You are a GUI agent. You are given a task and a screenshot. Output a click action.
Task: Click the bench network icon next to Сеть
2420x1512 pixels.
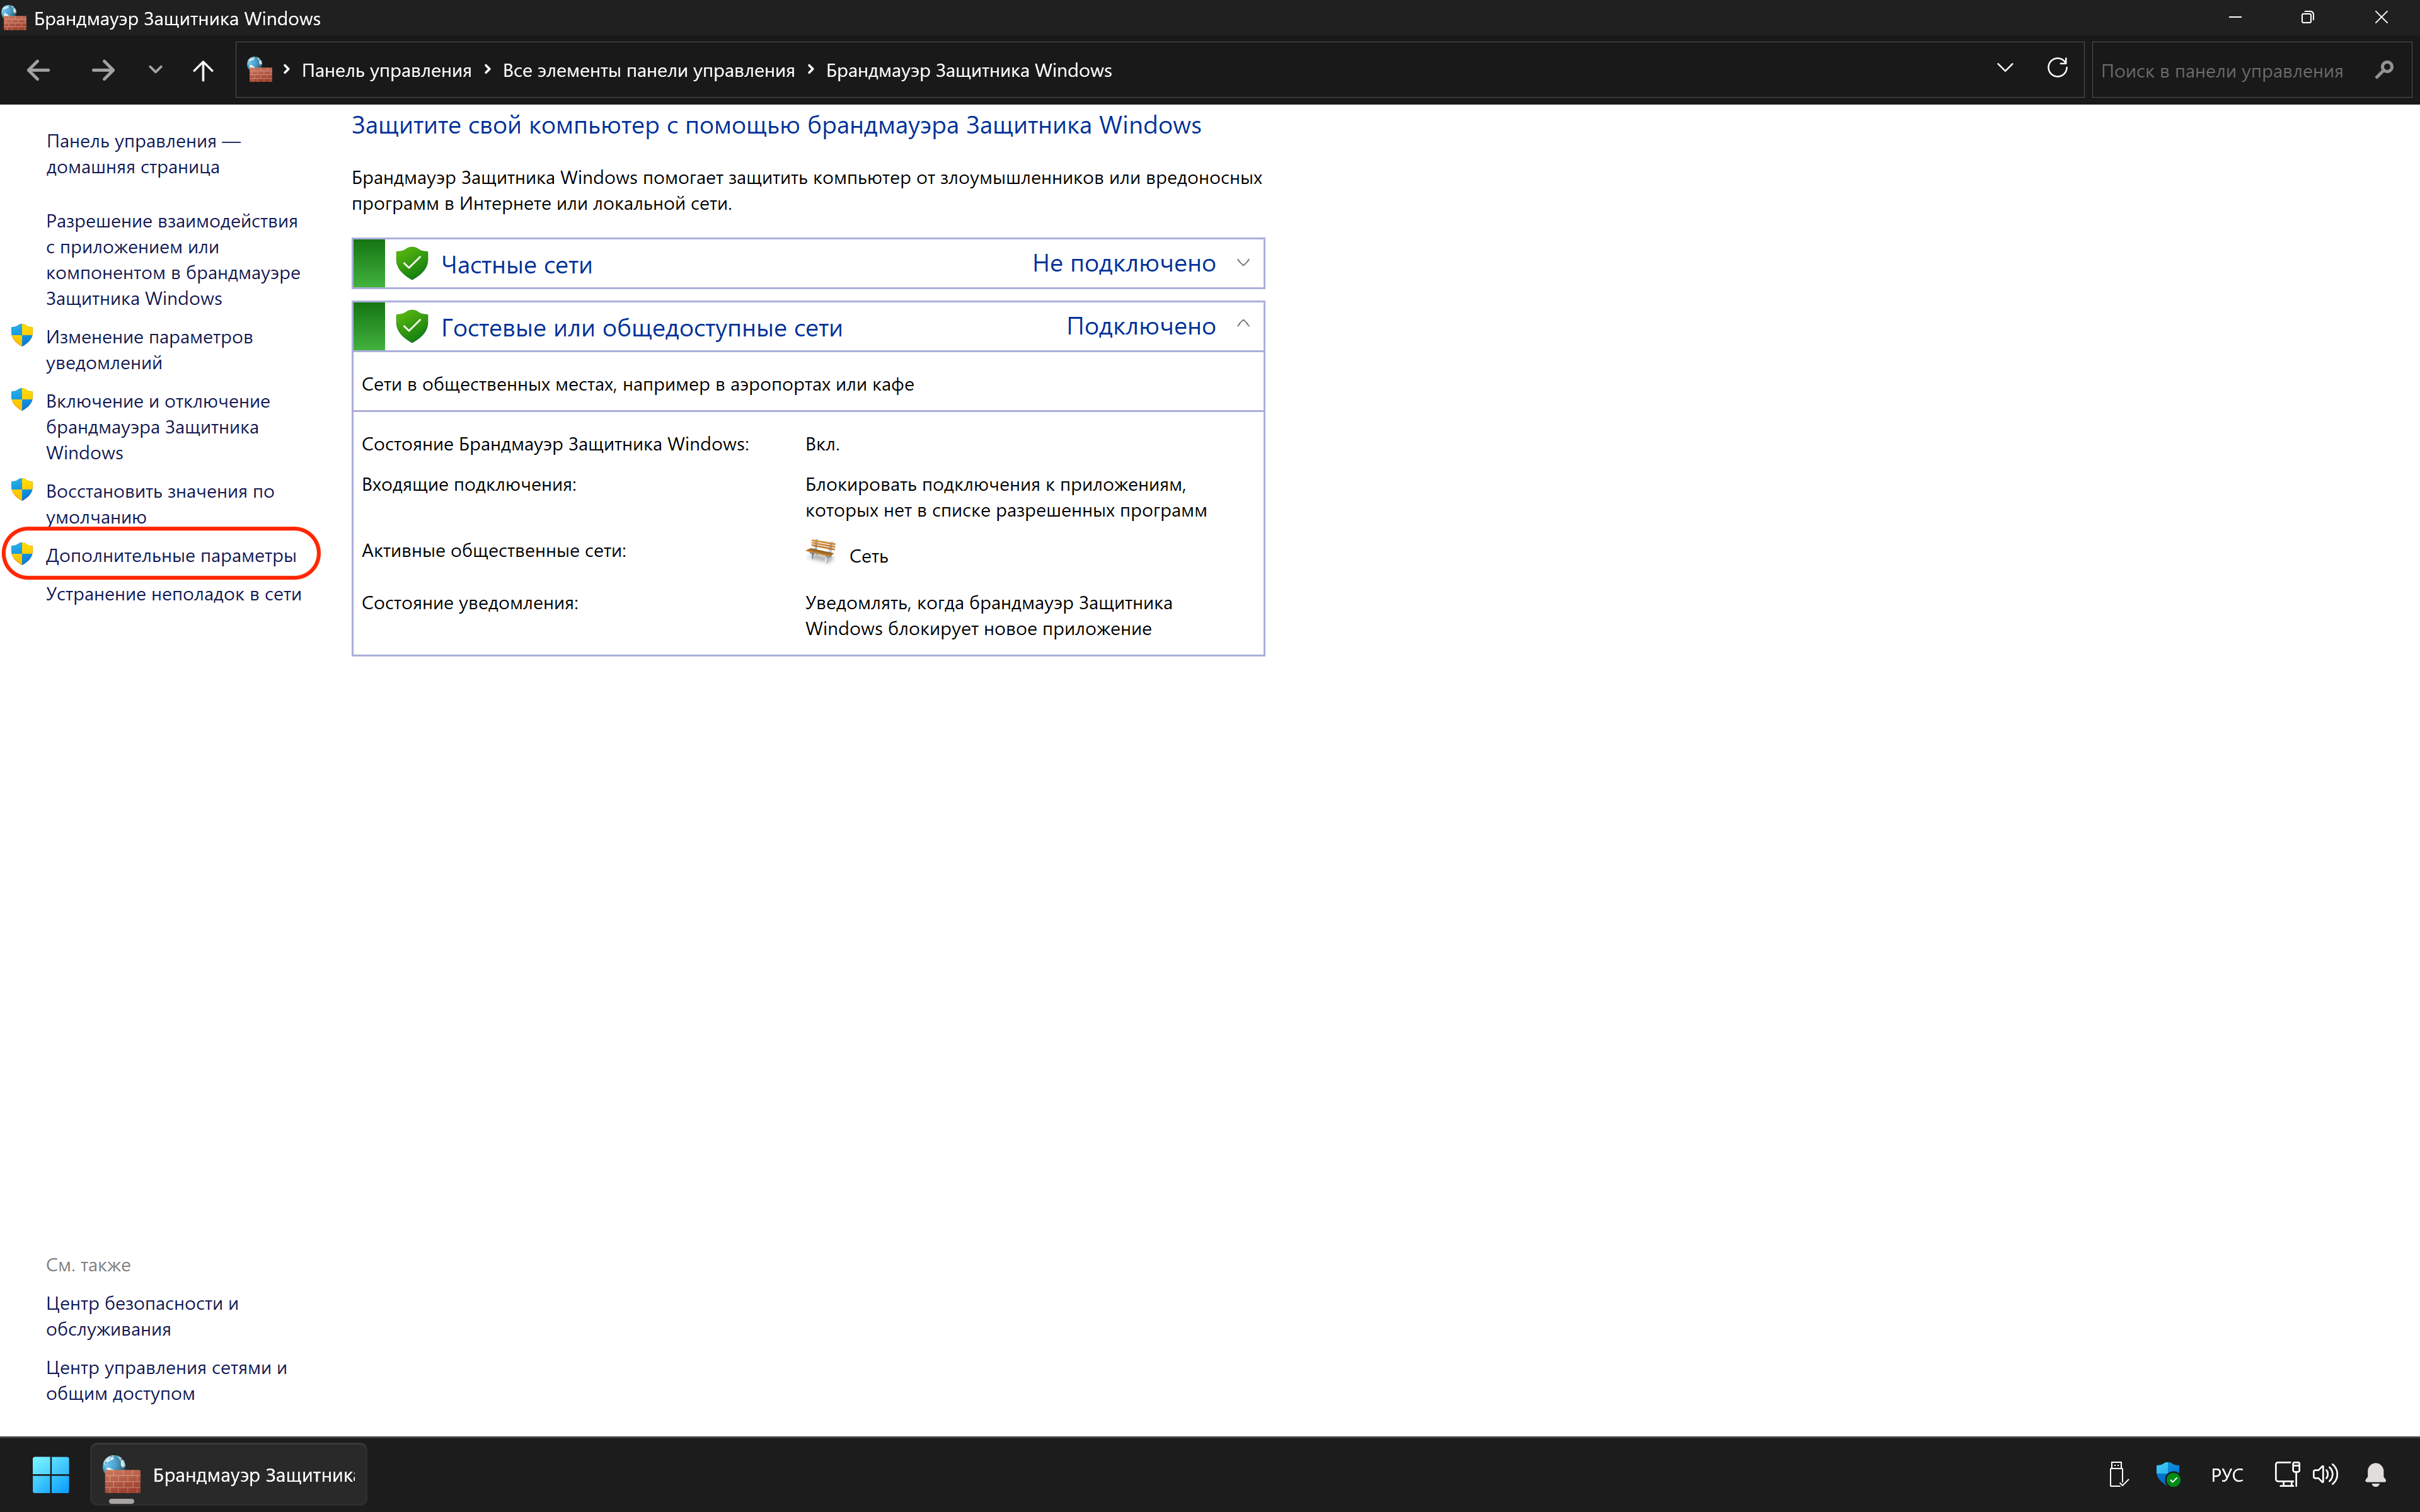(820, 552)
